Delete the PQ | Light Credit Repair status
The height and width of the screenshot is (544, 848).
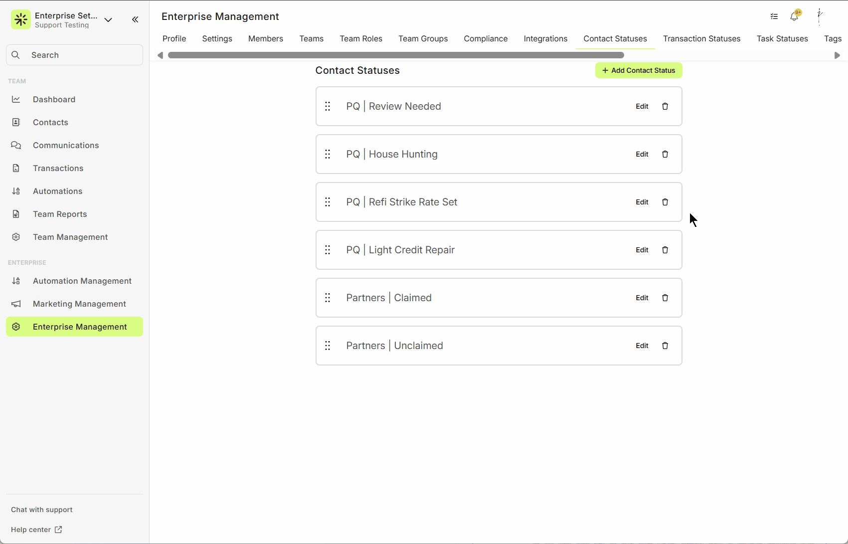click(x=665, y=250)
